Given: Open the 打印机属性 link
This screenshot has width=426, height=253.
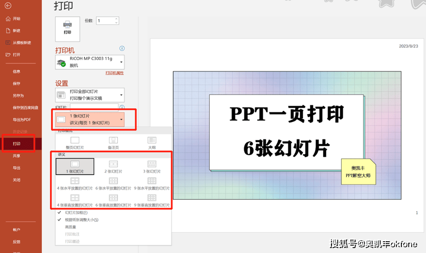Looking at the screenshot, I should pyautogui.click(x=114, y=73).
